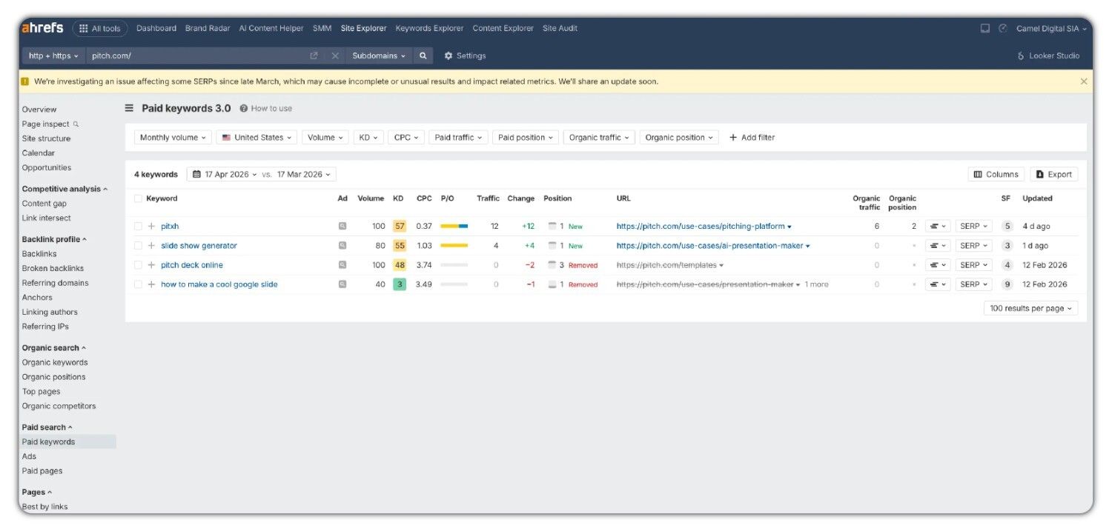Open the Columns button
1112x531 pixels.
(x=996, y=174)
